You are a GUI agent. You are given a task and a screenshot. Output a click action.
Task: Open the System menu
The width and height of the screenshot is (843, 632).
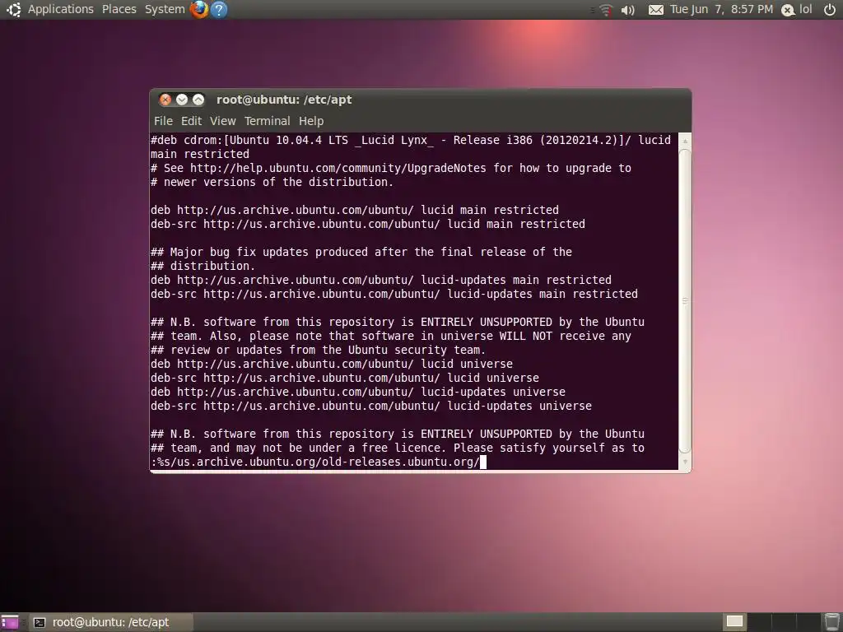(165, 9)
